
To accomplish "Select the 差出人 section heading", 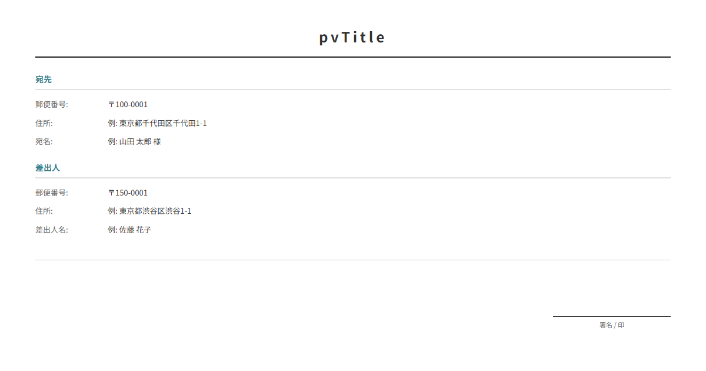I will point(48,168).
